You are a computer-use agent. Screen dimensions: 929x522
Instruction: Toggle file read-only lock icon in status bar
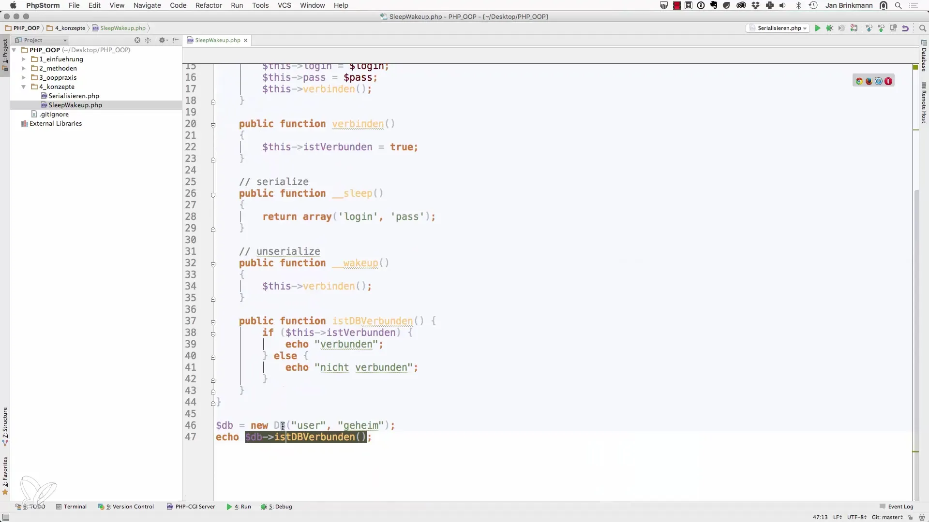pyautogui.click(x=910, y=517)
